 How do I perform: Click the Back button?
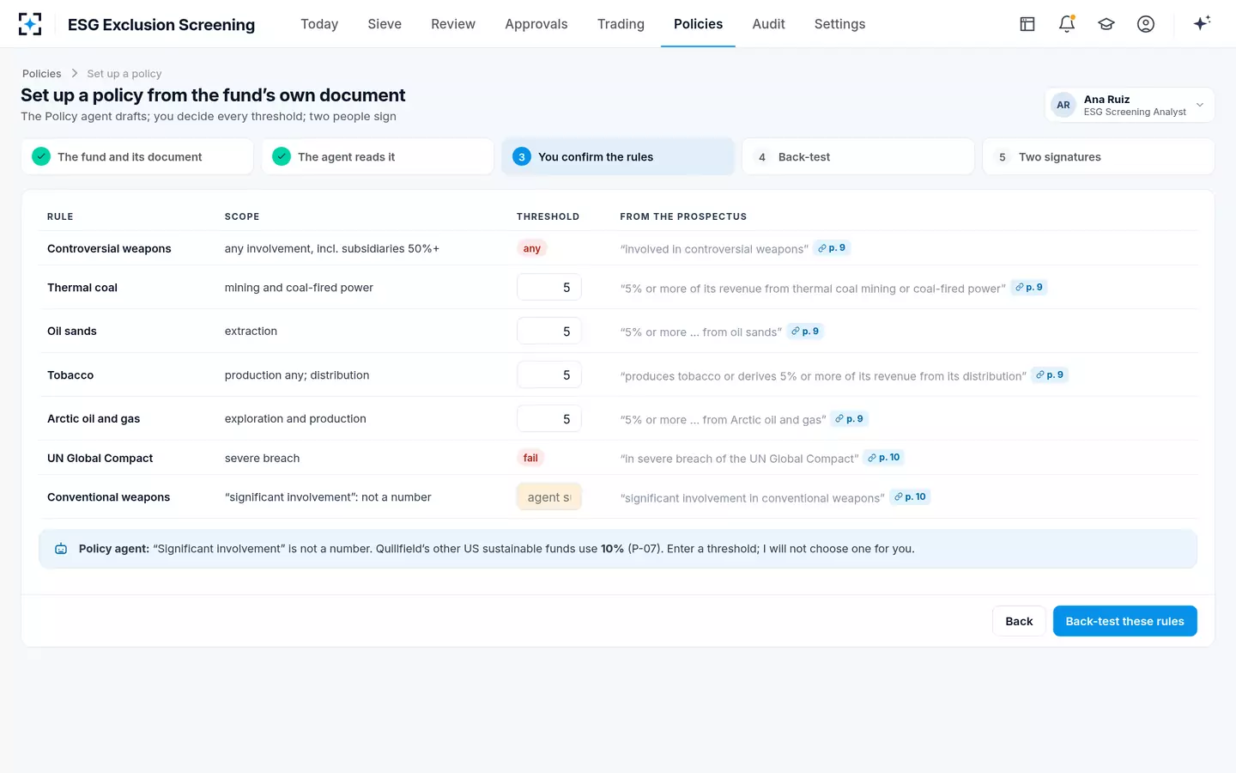[1019, 621]
